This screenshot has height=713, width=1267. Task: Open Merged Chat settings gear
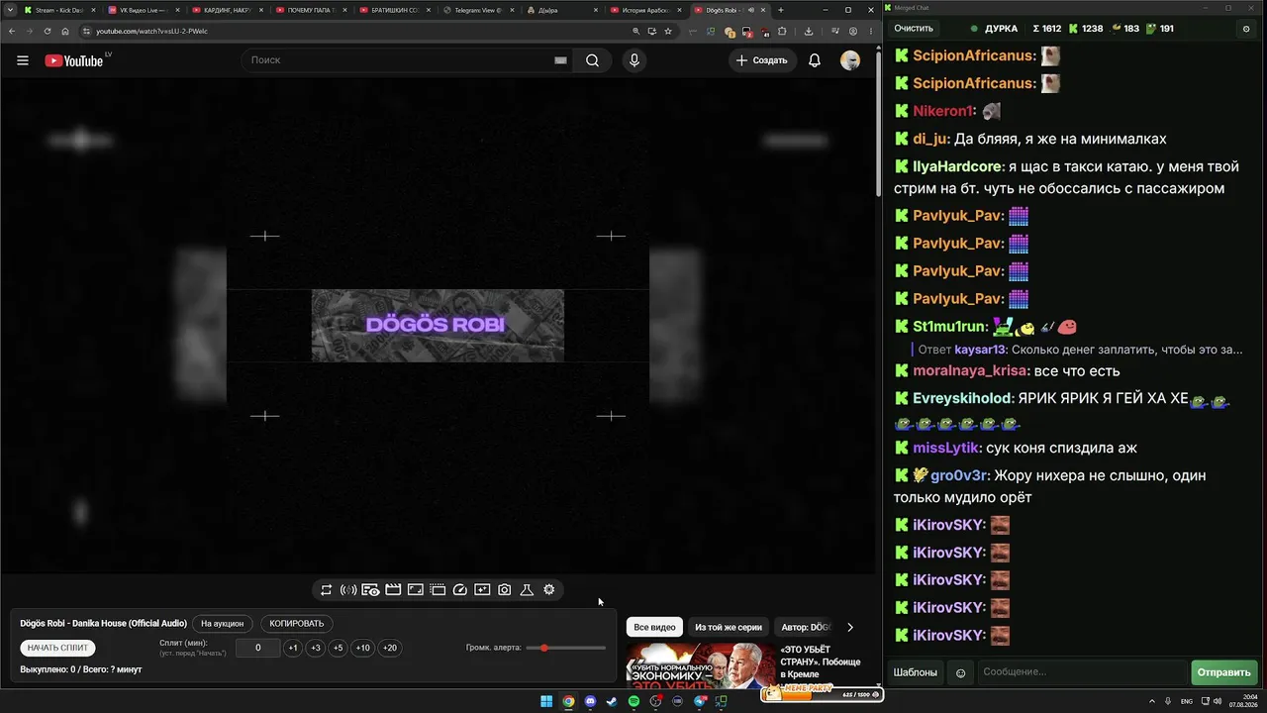(1246, 29)
